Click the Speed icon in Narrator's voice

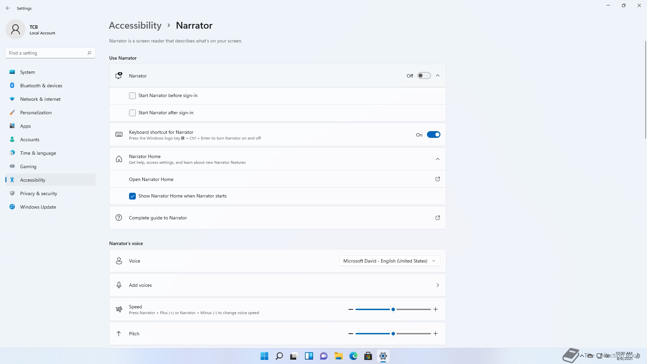119,309
